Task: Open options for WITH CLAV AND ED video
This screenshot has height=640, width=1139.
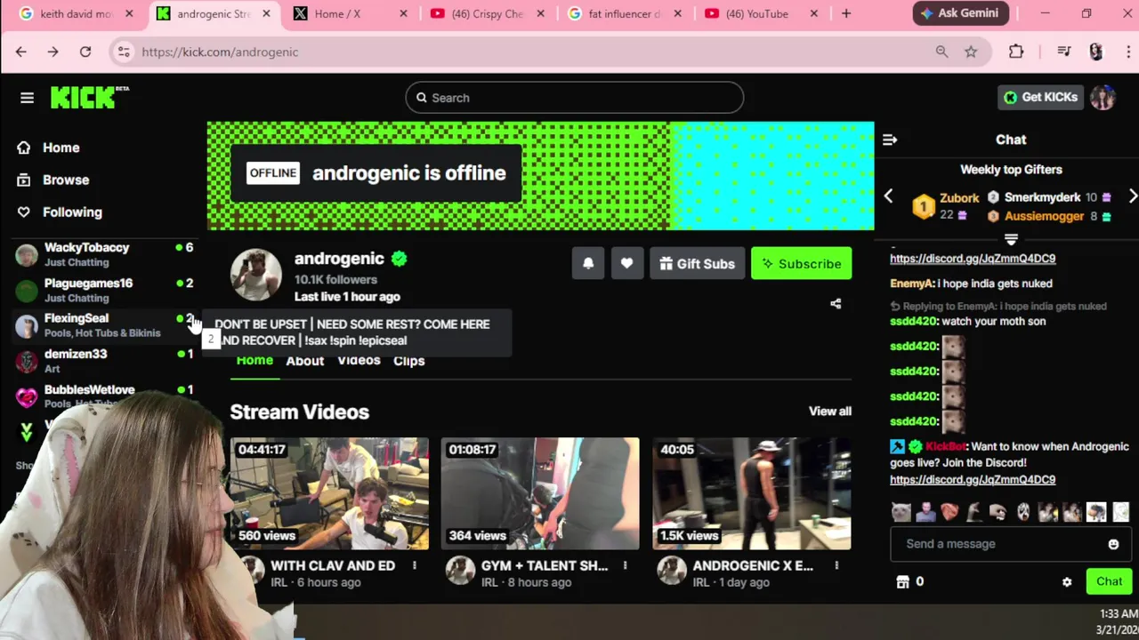Action: coord(414,565)
